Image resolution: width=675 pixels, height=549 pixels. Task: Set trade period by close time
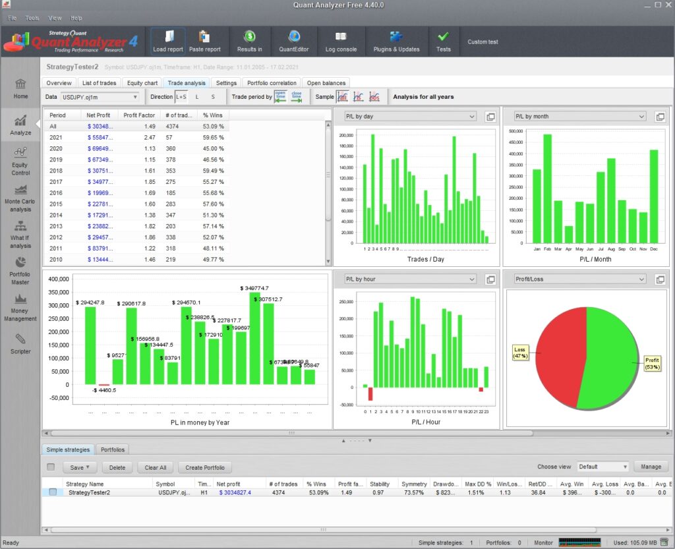pos(297,97)
